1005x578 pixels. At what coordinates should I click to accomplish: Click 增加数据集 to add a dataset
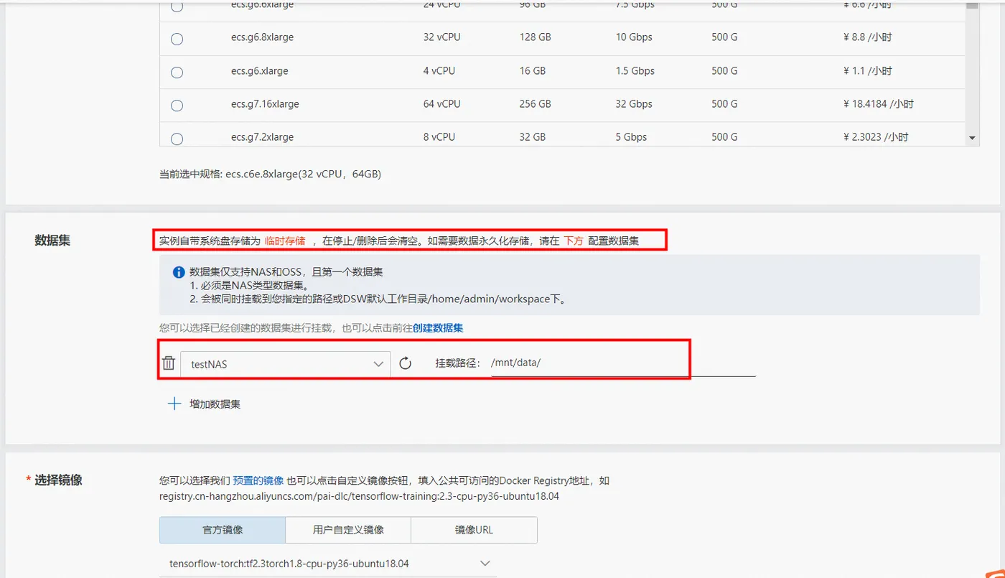(x=215, y=404)
